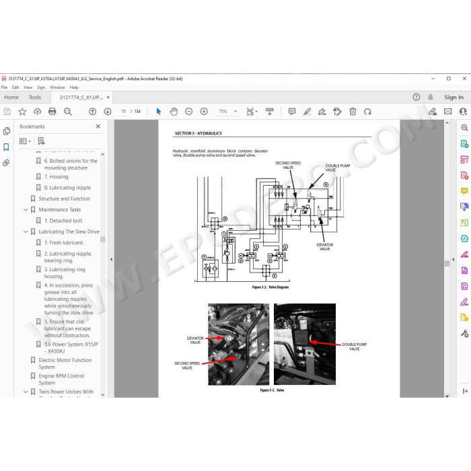Image resolution: width=471 pixels, height=471 pixels.
Task: Collapse the Maintenance Tasks bookmark
Action: pos(26,210)
